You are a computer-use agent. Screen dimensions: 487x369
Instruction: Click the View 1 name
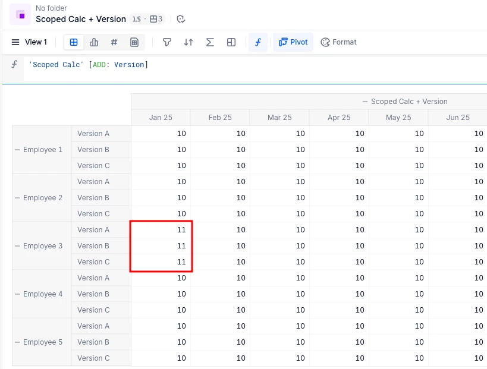tap(36, 42)
